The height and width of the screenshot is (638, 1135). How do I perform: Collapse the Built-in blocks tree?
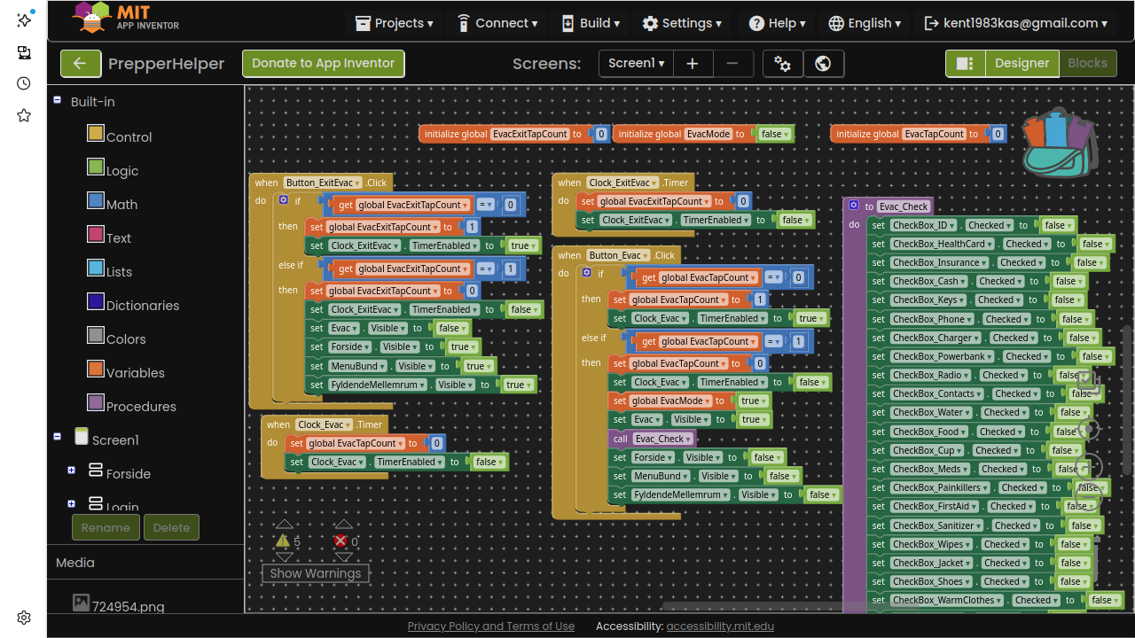click(58, 101)
